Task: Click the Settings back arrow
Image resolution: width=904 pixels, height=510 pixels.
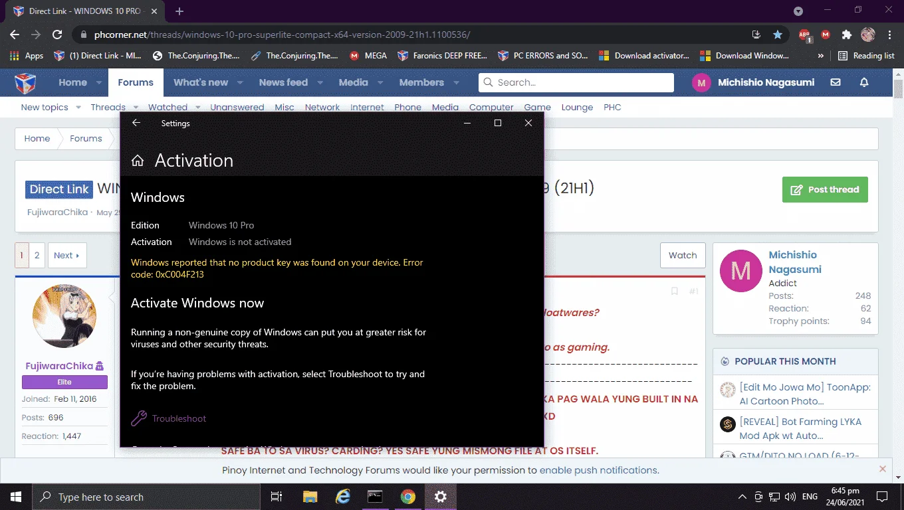Action: tap(136, 123)
